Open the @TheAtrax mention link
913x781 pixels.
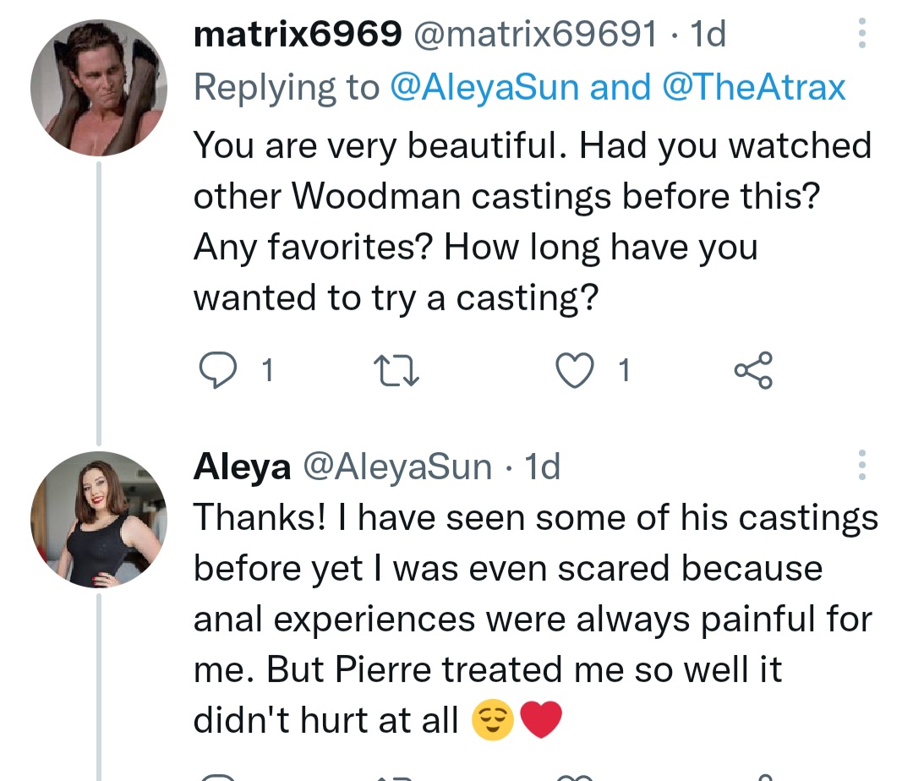pos(754,87)
